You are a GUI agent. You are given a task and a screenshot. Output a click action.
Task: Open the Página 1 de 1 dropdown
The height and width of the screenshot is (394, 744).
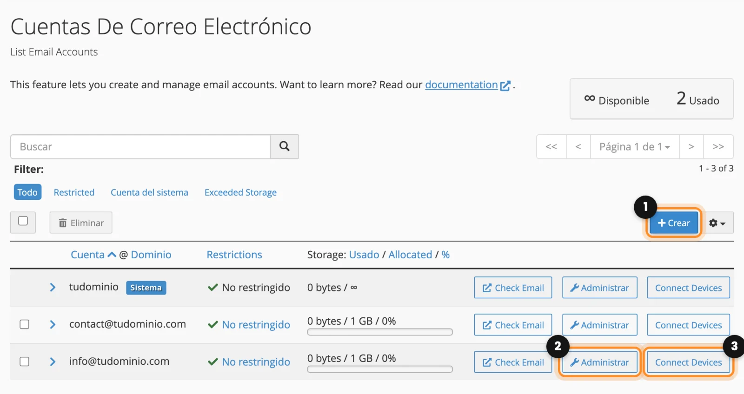click(635, 147)
